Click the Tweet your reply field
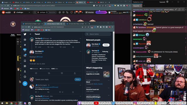Screen dimensions: 187x105 pos(54,79)
